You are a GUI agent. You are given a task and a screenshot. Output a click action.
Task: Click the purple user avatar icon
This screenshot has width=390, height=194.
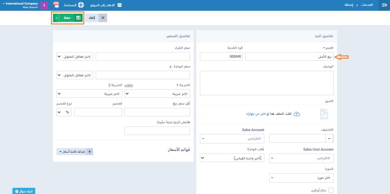click(44, 6)
